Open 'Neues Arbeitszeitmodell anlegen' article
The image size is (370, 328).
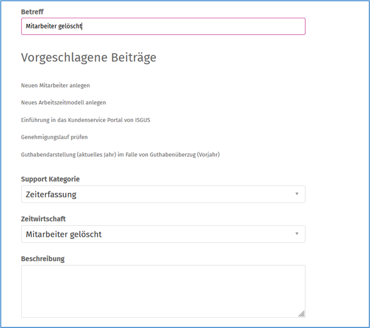64,103
